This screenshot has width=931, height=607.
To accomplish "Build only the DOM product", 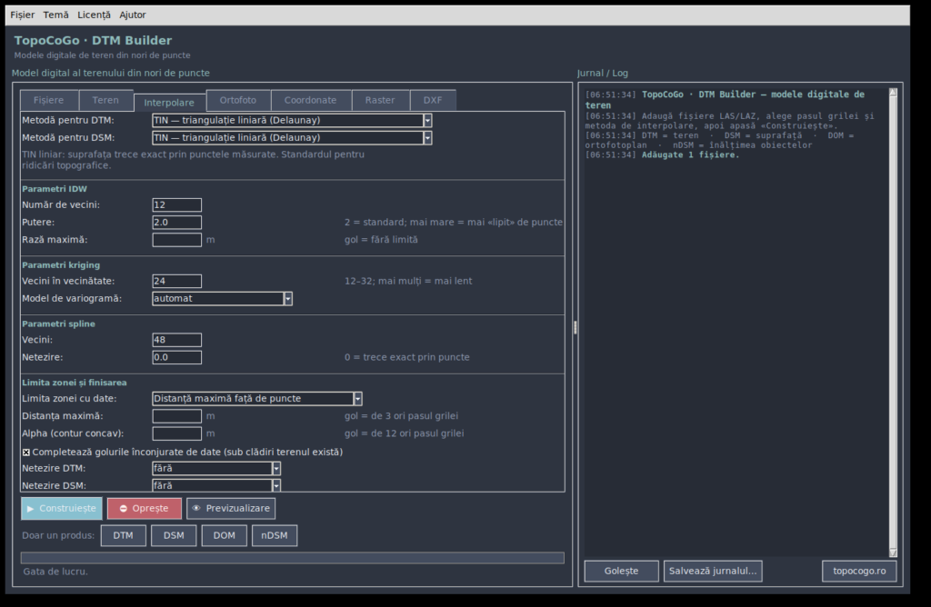I will (225, 535).
